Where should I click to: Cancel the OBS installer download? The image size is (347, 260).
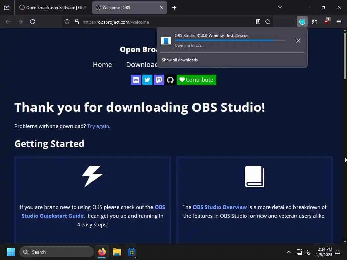point(298,41)
